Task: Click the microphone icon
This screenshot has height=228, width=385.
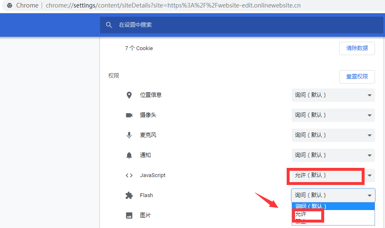Action: 129,135
